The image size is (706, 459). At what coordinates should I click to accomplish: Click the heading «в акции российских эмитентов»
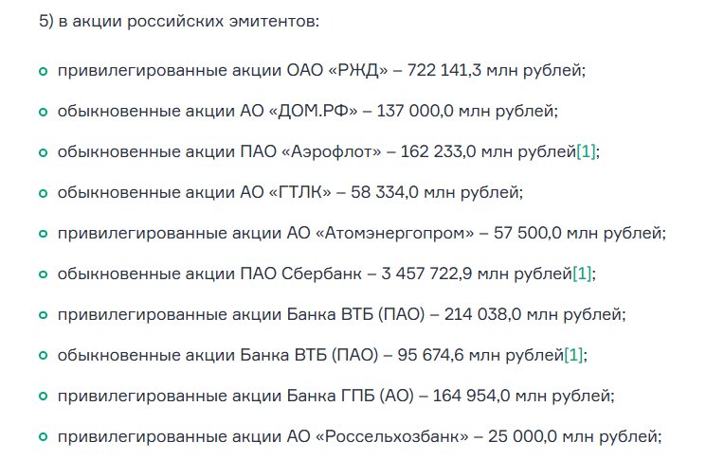(x=189, y=21)
